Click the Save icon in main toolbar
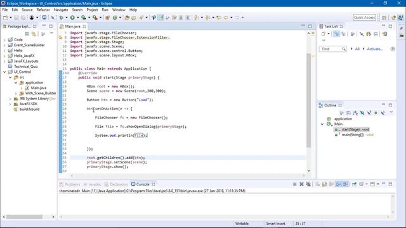This screenshot has width=406, height=228. coord(16,18)
